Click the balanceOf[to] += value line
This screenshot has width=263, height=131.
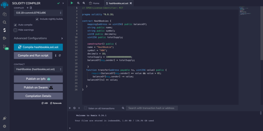point(102,80)
